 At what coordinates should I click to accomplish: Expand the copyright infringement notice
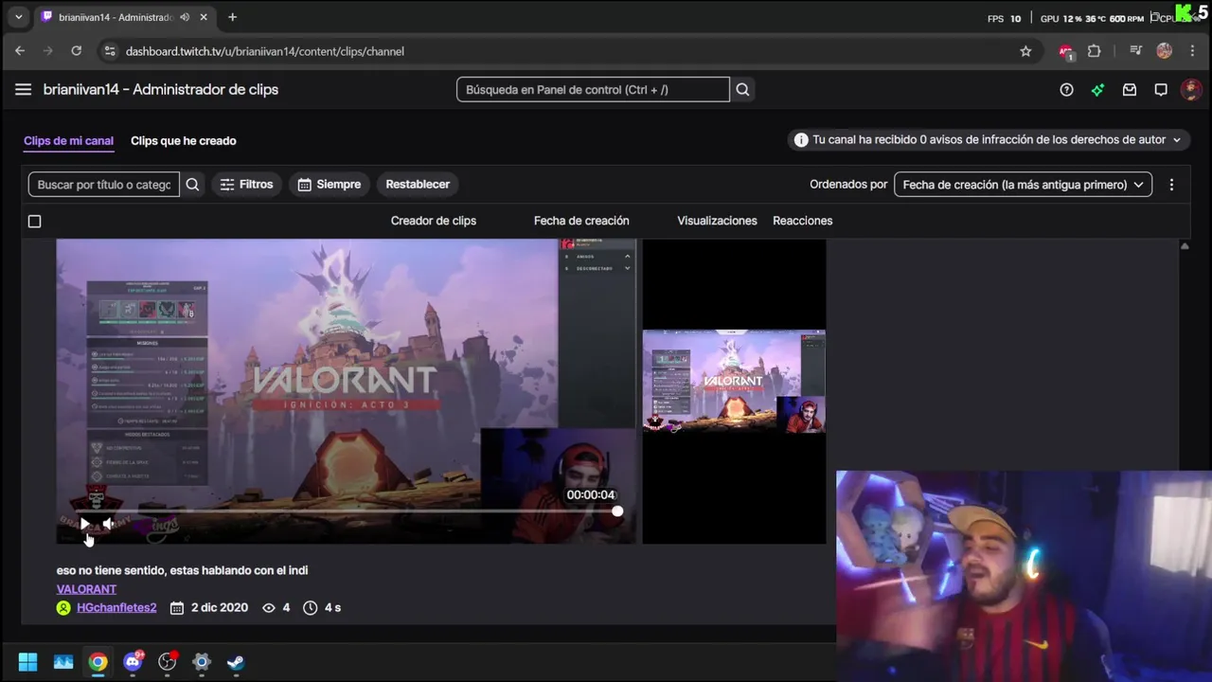pos(989,139)
